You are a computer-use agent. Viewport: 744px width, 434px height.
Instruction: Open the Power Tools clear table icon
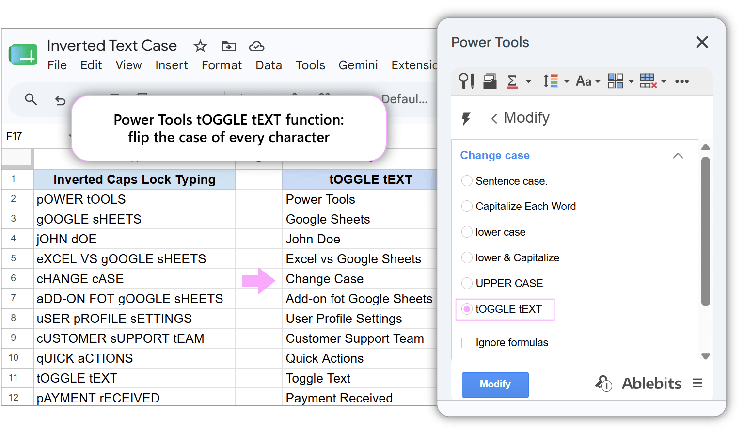coord(648,81)
